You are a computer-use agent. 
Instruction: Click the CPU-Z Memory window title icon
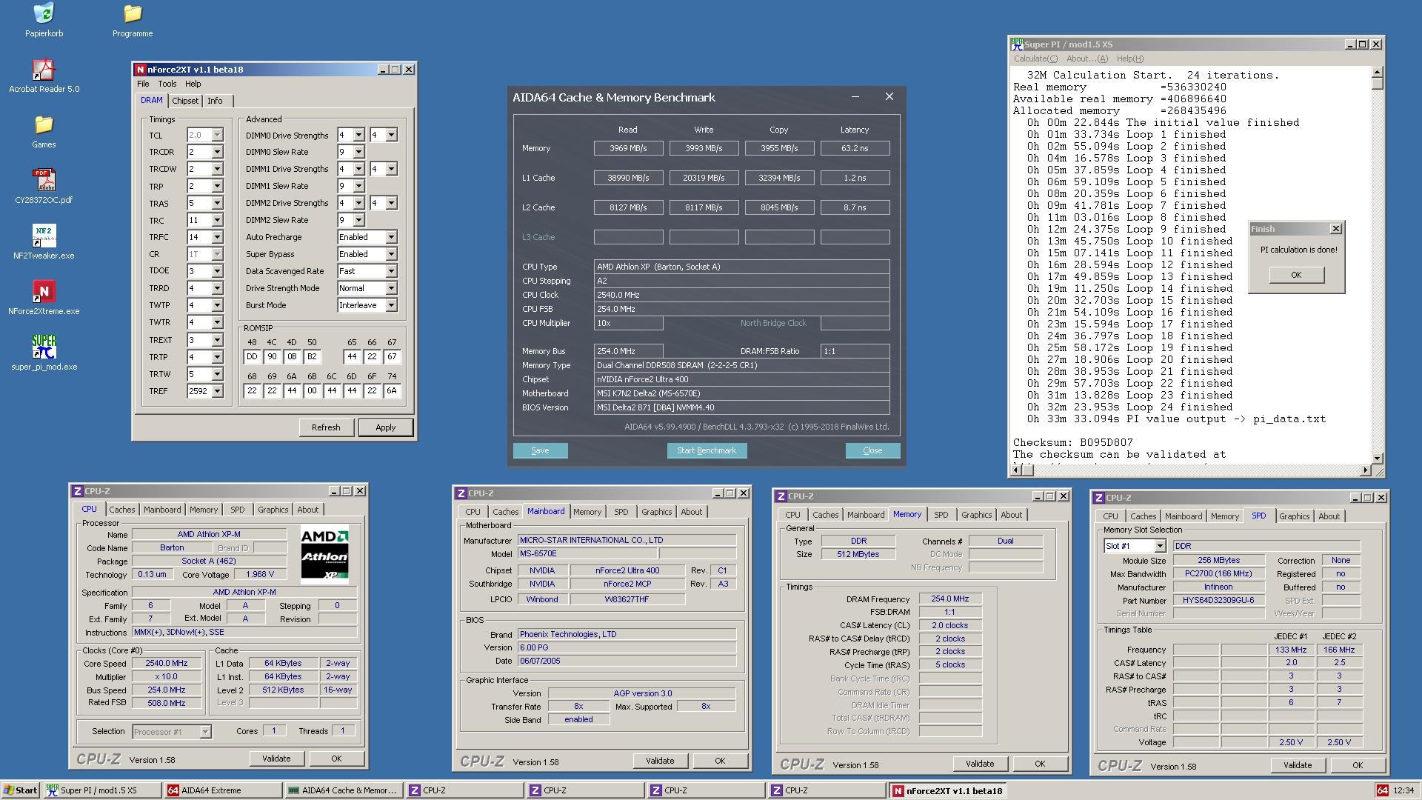click(781, 496)
